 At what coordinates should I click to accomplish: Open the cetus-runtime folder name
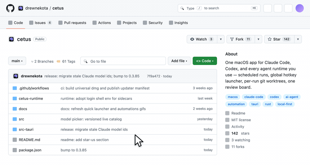click(31, 98)
